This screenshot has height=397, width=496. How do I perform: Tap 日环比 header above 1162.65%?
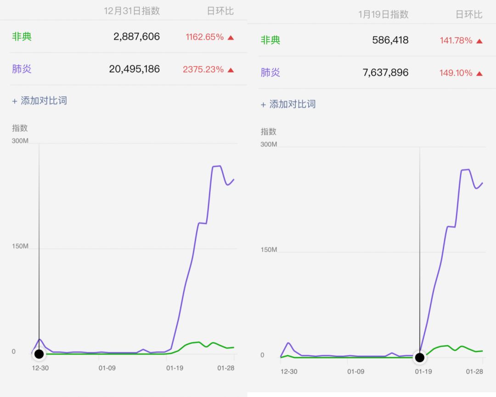pyautogui.click(x=220, y=11)
